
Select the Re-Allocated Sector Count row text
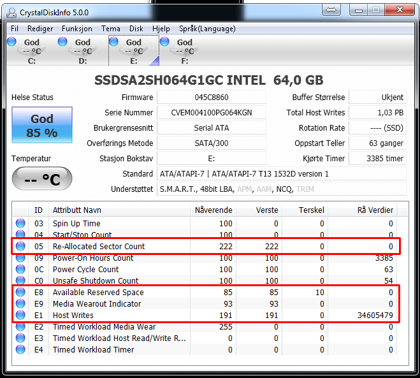click(x=99, y=246)
